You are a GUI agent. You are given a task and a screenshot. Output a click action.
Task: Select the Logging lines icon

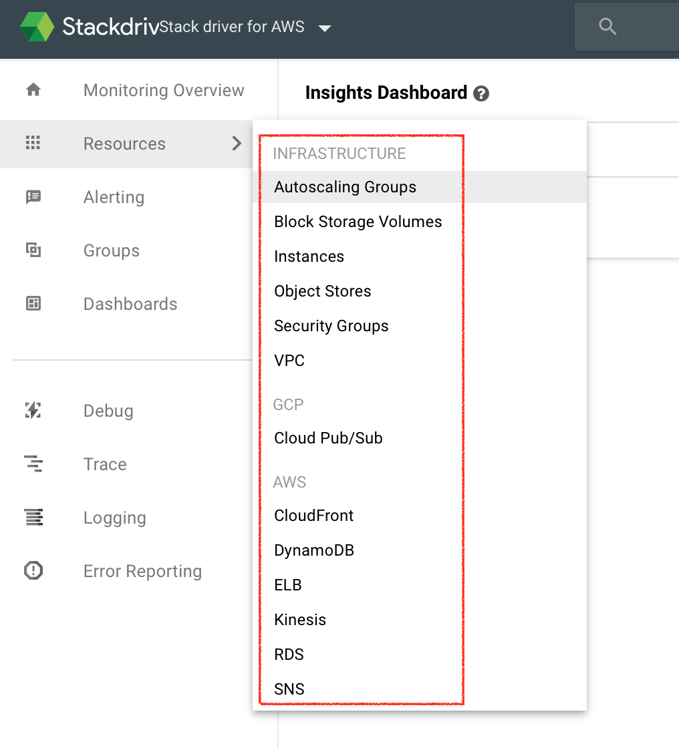click(x=32, y=517)
